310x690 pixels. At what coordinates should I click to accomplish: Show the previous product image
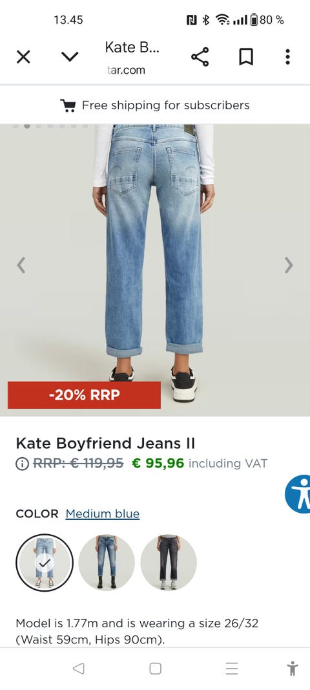pyautogui.click(x=21, y=265)
